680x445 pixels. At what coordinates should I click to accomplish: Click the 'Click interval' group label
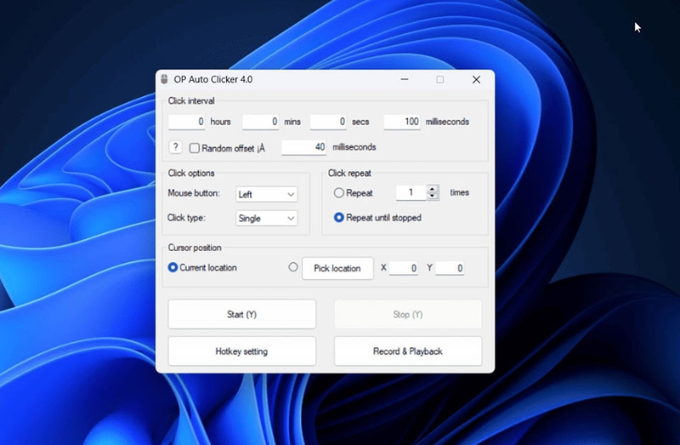191,100
